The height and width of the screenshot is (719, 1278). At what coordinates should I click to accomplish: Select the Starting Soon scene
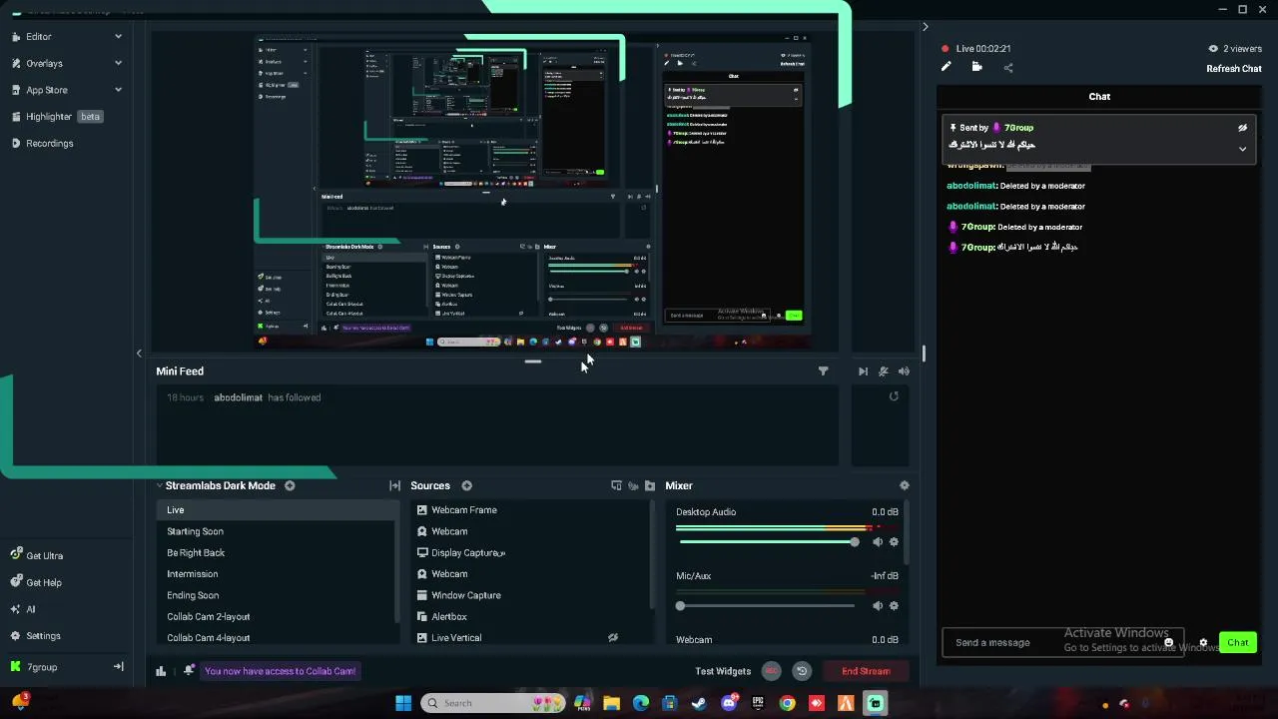tap(278, 531)
